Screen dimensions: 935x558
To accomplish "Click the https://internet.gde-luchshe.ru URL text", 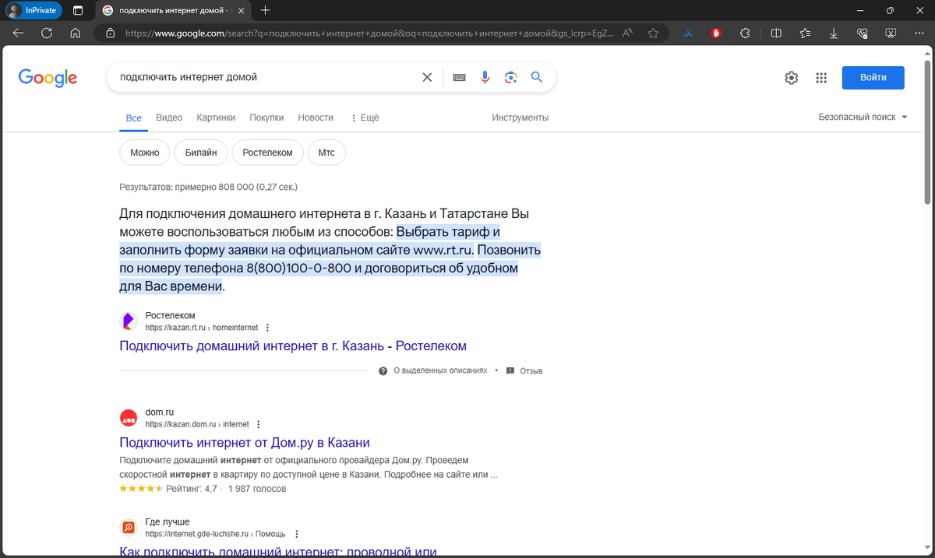I will point(197,535).
